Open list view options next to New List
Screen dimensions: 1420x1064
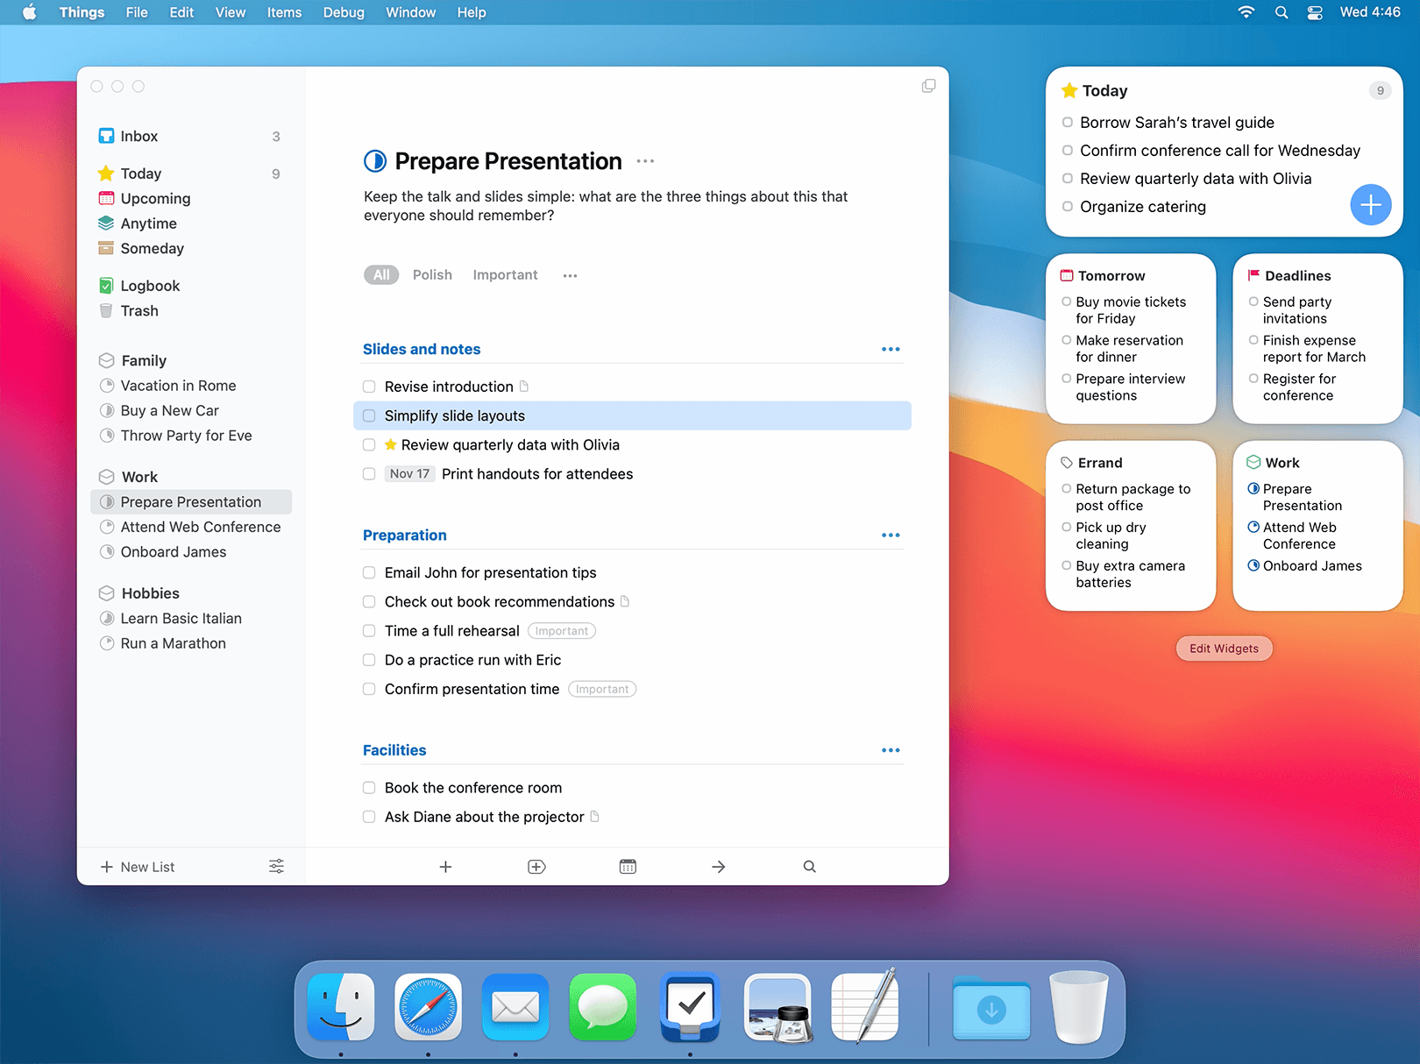click(x=276, y=866)
